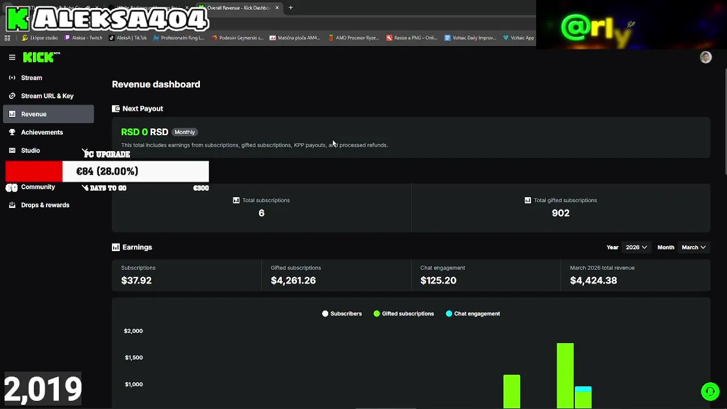
Task: Click the Next Payout wallet icon
Action: 116,108
